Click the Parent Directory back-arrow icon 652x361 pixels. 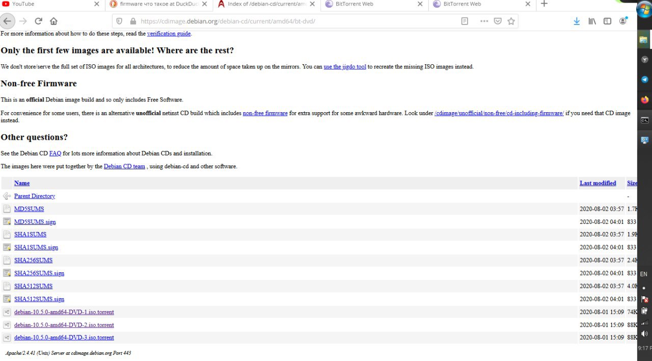pos(7,196)
